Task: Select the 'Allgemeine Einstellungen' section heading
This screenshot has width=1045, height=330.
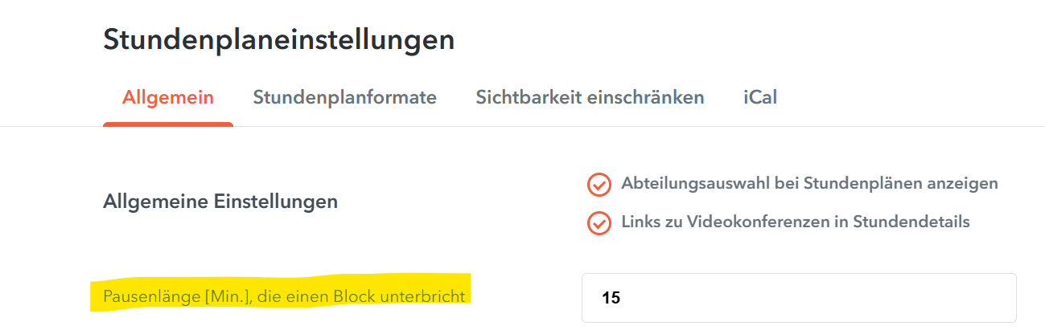Action: pyautogui.click(x=220, y=202)
